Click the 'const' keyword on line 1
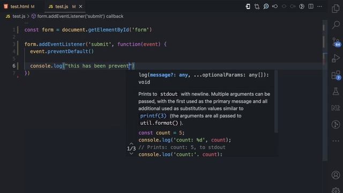 32,30
